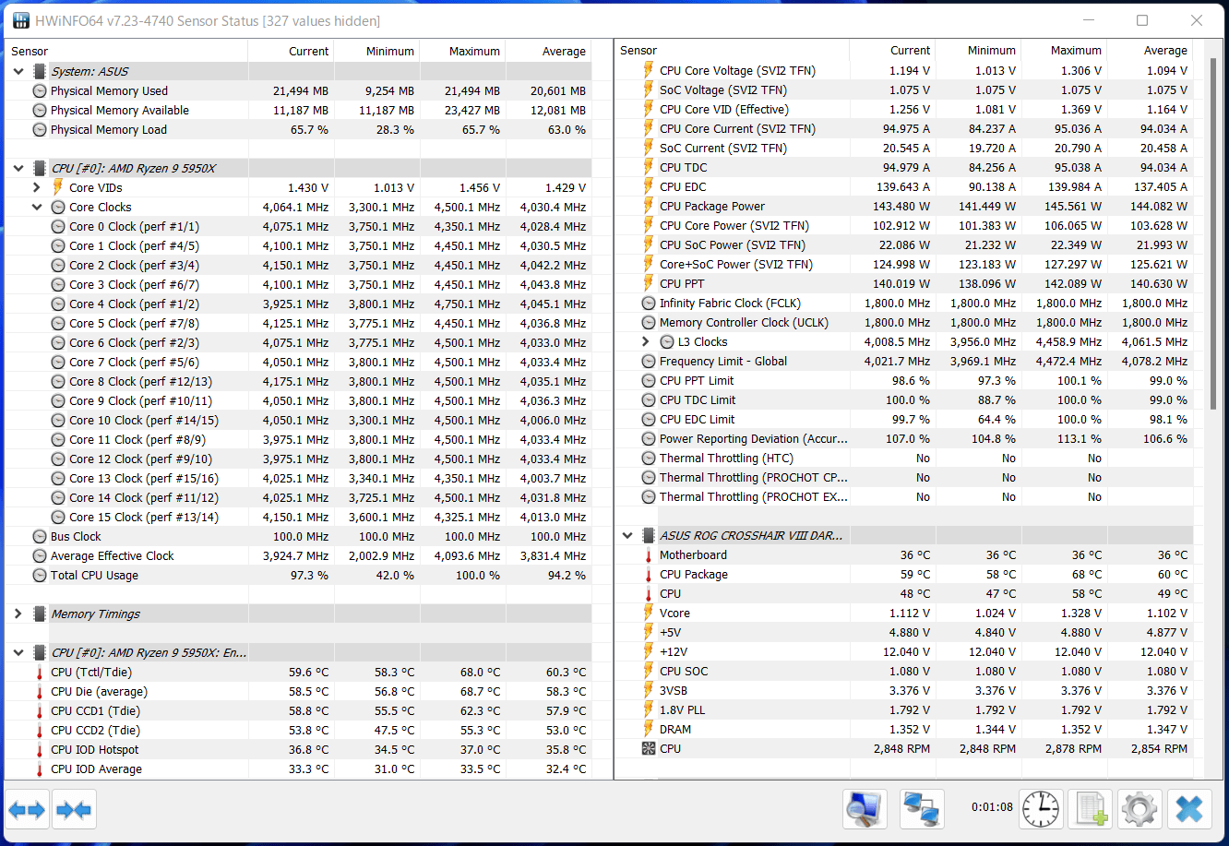Select the CPU TDC Limit row
The image size is (1229, 846).
click(x=904, y=400)
